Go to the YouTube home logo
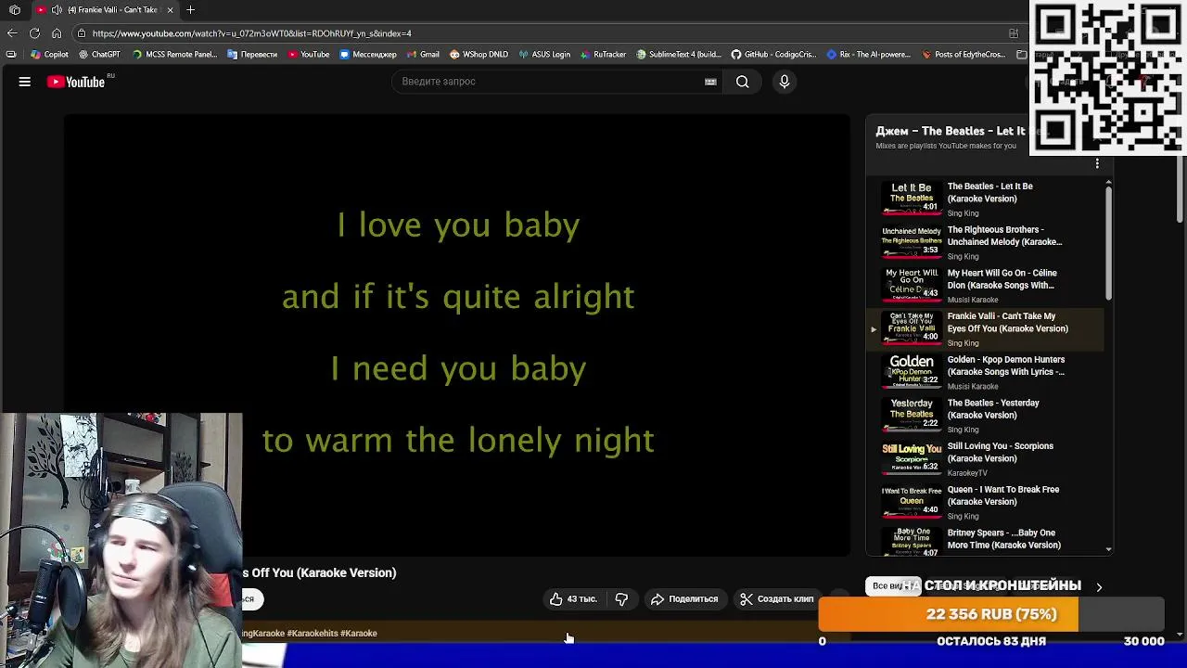The width and height of the screenshot is (1187, 668). 77,82
